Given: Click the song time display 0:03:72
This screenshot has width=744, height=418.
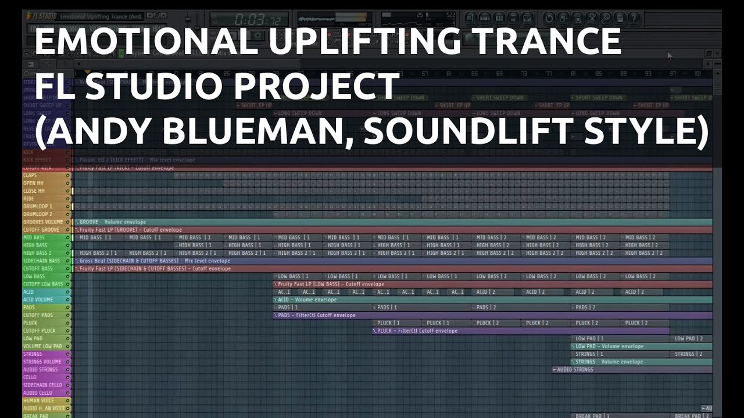Looking at the screenshot, I should (x=250, y=19).
